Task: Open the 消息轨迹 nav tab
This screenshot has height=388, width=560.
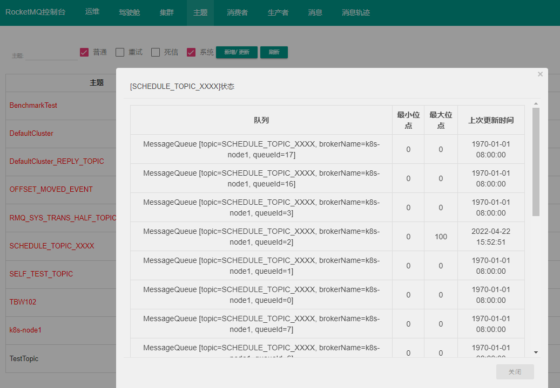Action: [356, 12]
